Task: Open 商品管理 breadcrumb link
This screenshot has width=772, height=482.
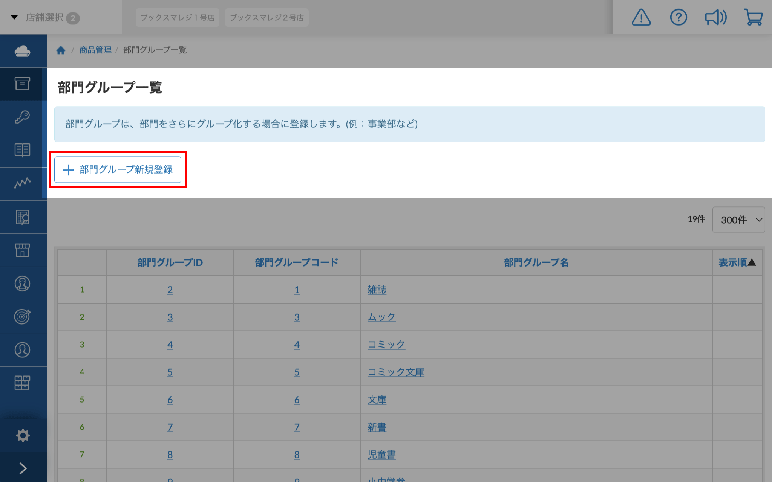Action: click(x=95, y=50)
